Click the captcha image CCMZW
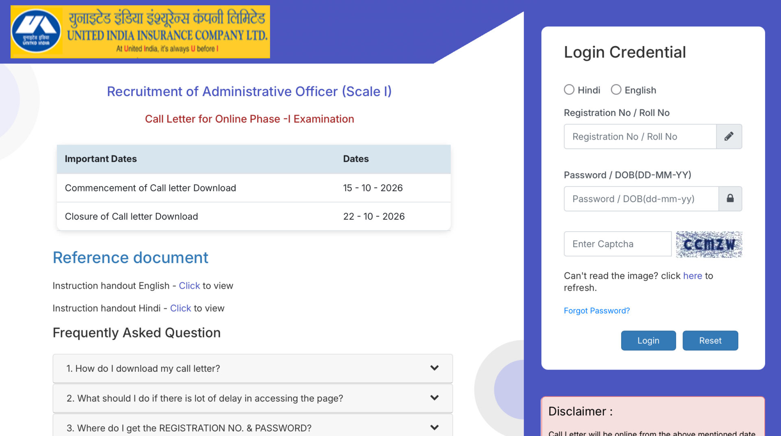The height and width of the screenshot is (436, 781). (709, 244)
